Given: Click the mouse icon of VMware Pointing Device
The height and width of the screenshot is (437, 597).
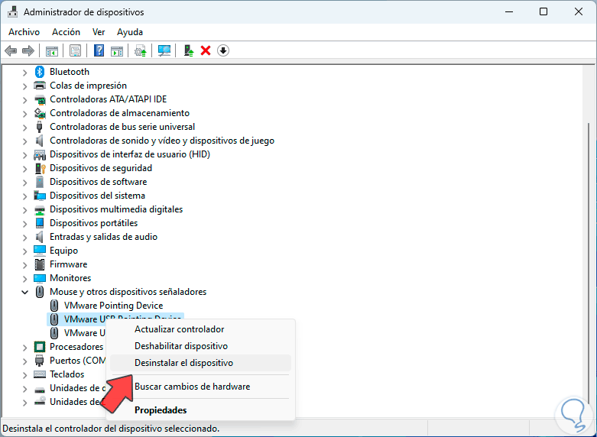Looking at the screenshot, I should (54, 306).
